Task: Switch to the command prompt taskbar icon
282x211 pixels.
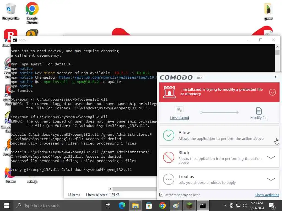Action: click(x=203, y=206)
